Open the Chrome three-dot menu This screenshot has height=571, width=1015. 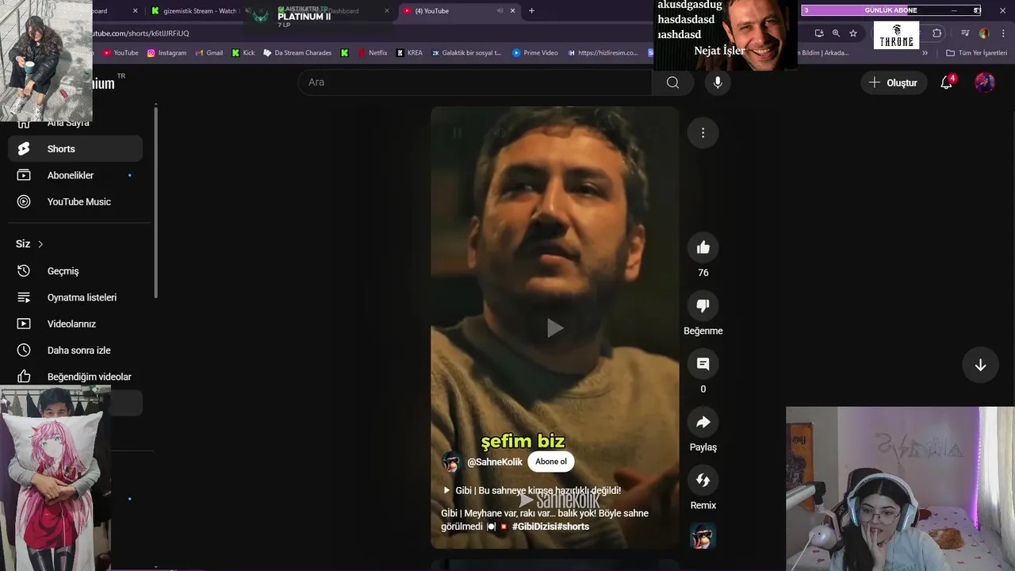click(1003, 33)
